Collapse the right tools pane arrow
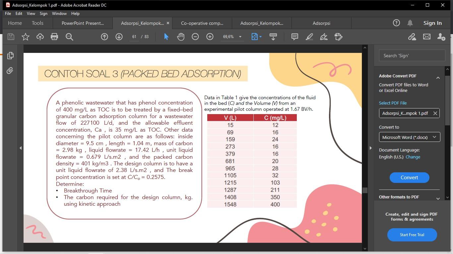This screenshot has width=453, height=254. click(x=371, y=148)
